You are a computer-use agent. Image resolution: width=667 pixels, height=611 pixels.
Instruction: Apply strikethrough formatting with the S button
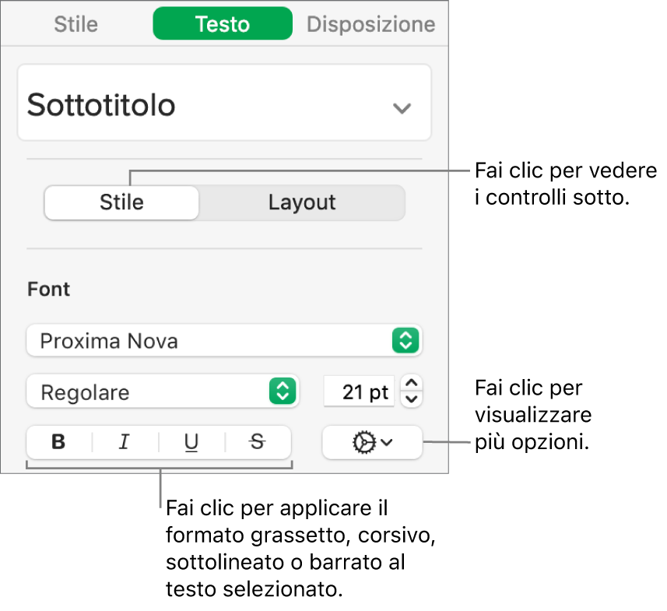tap(258, 442)
